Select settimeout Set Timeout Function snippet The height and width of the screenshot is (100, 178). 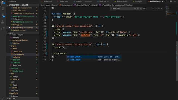[x=94, y=60]
